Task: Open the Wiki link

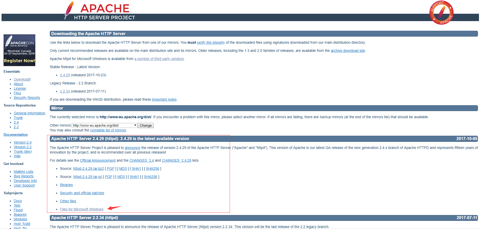Action: [17, 156]
